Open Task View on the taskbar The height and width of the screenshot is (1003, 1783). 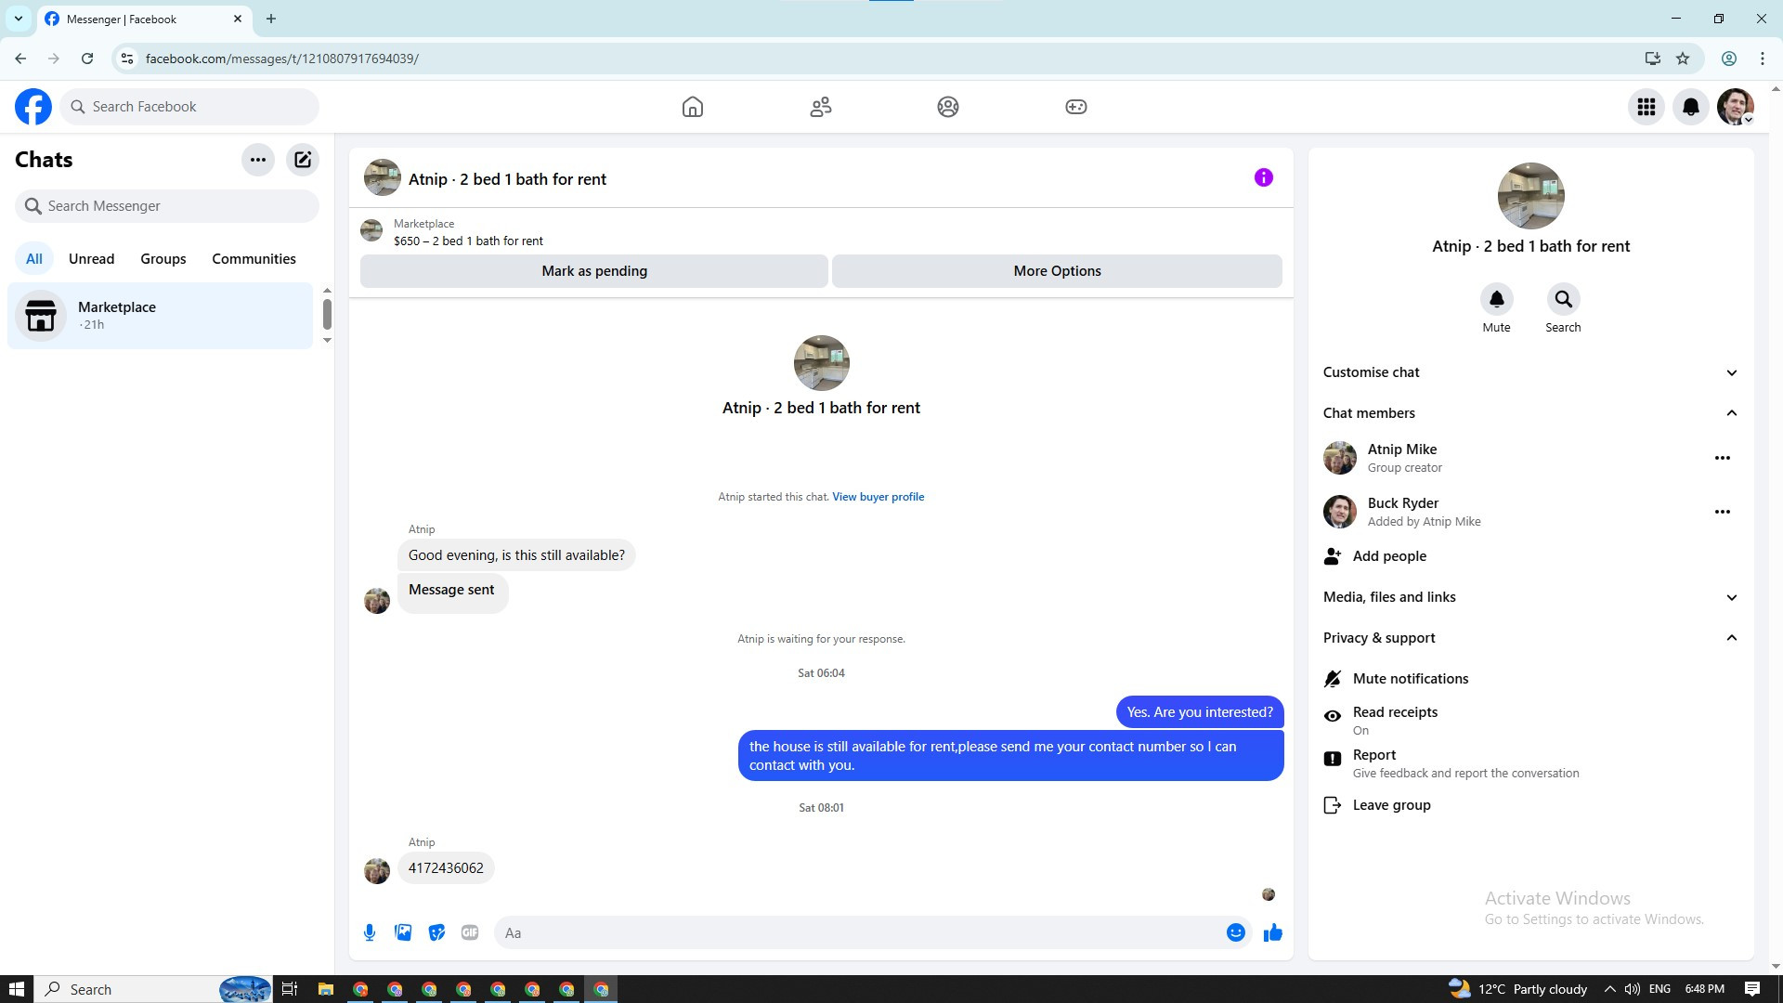point(290,989)
